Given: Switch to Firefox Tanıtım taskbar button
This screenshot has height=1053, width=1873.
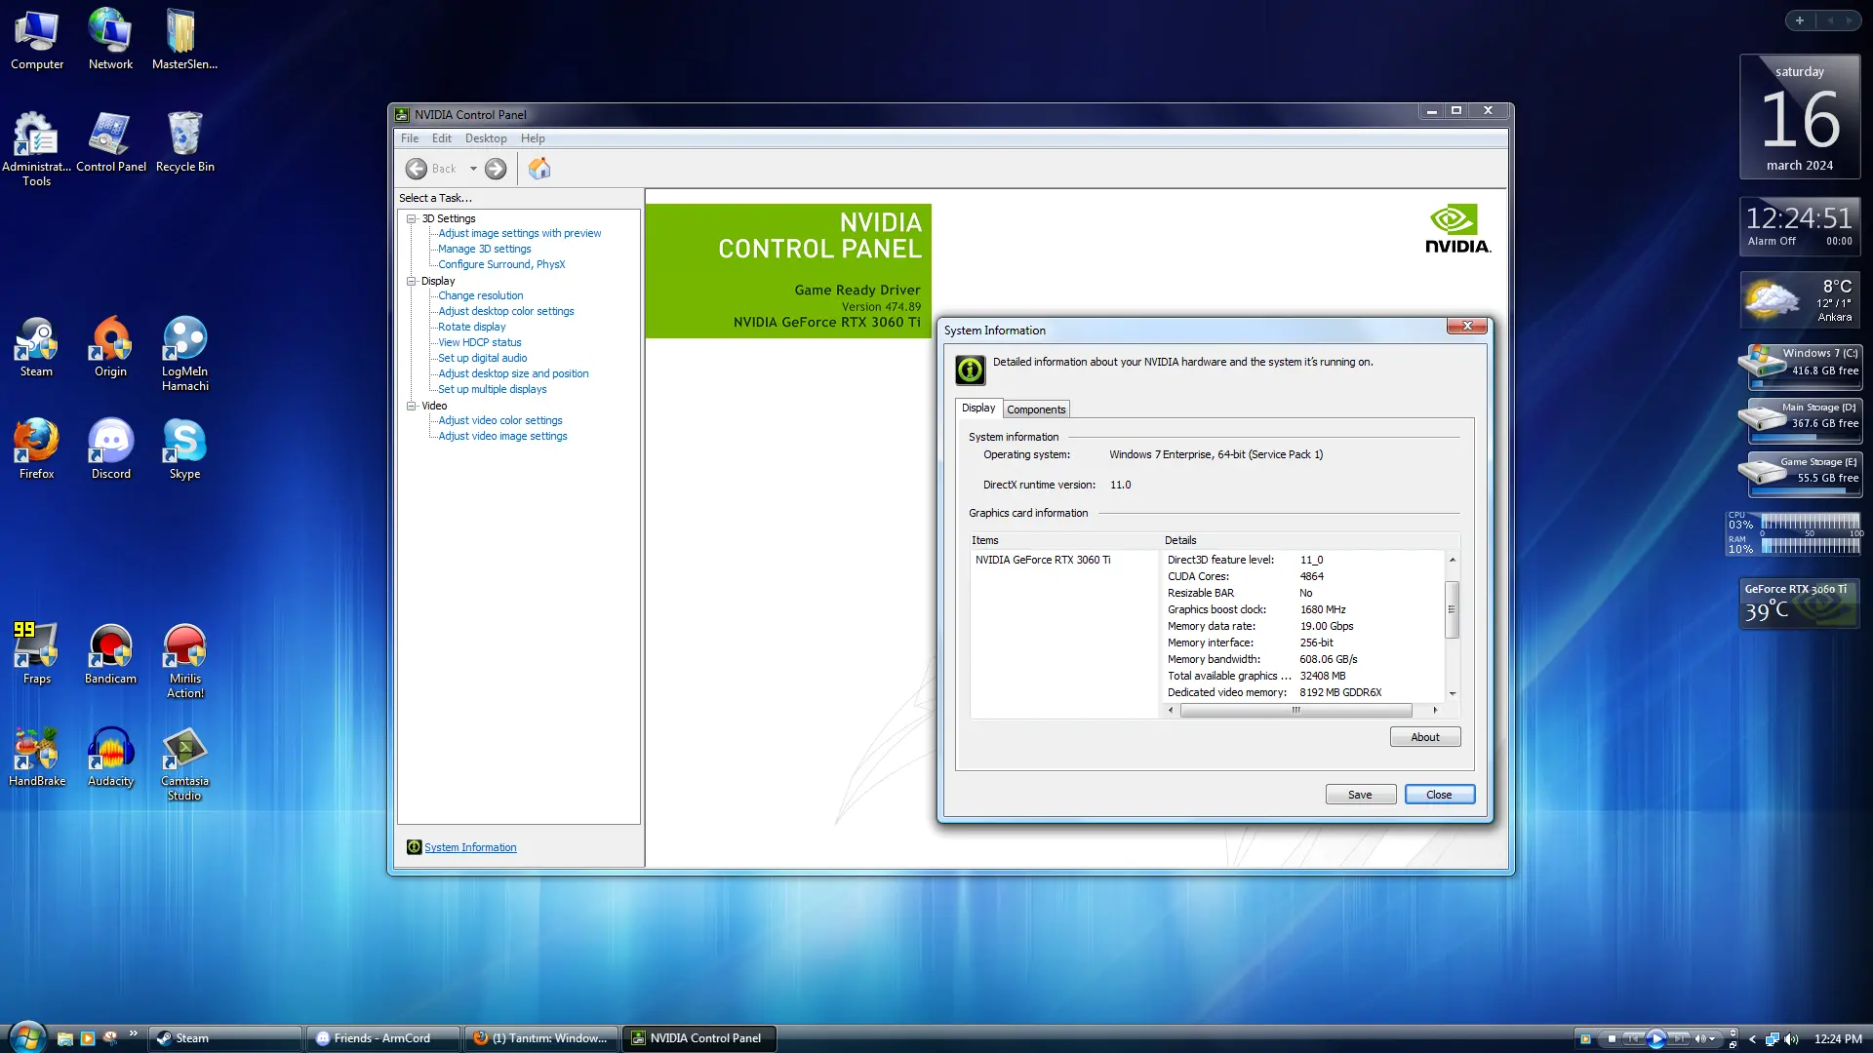Looking at the screenshot, I should pyautogui.click(x=542, y=1038).
